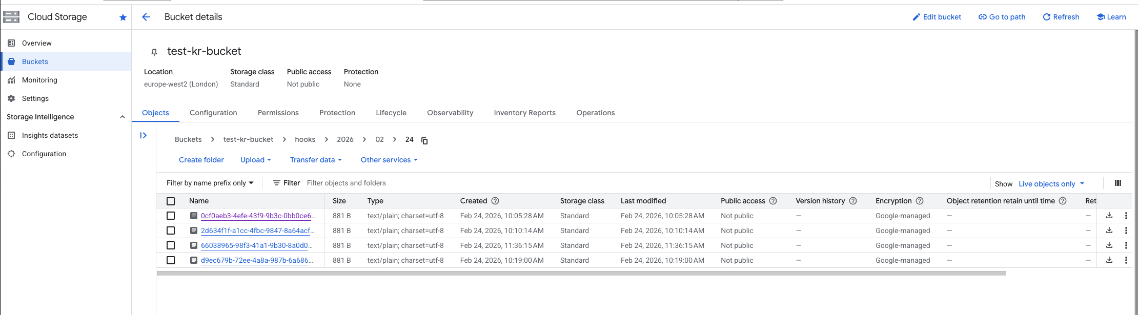This screenshot has width=1138, height=315.
Task: Click the Learn button
Action: click(x=1111, y=17)
